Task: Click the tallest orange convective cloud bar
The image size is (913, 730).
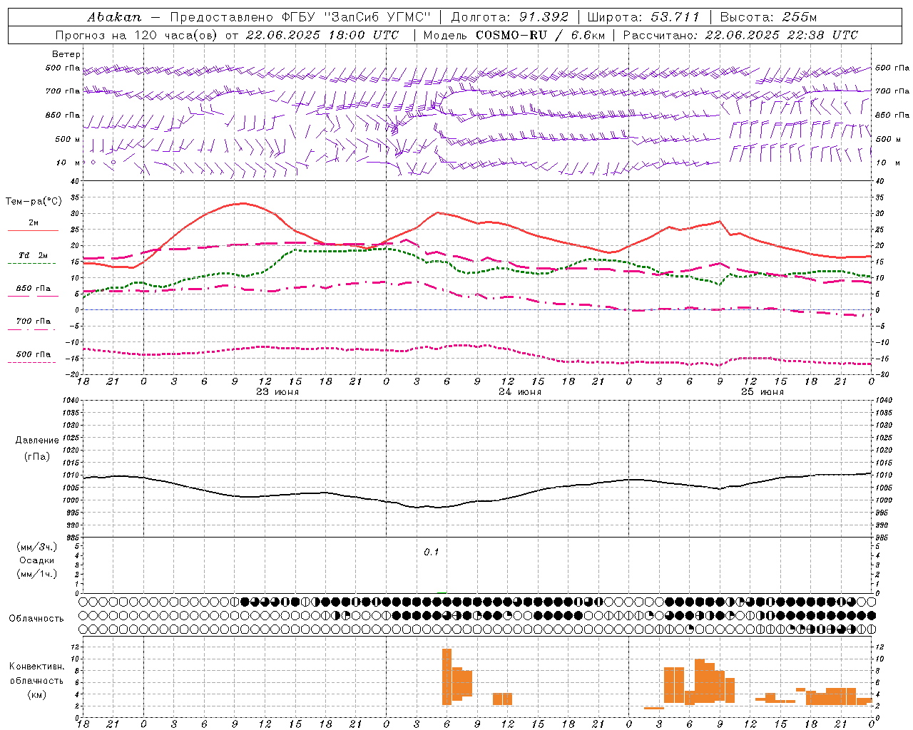Action: (447, 677)
